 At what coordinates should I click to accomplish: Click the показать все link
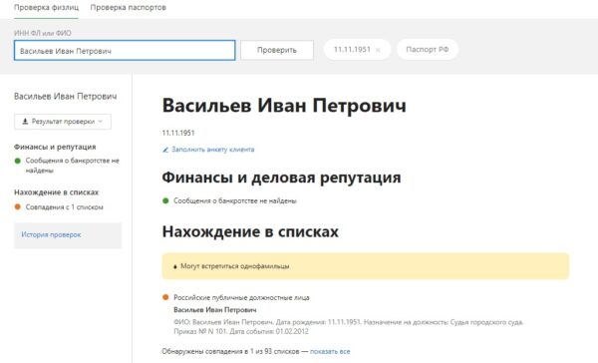(330, 351)
